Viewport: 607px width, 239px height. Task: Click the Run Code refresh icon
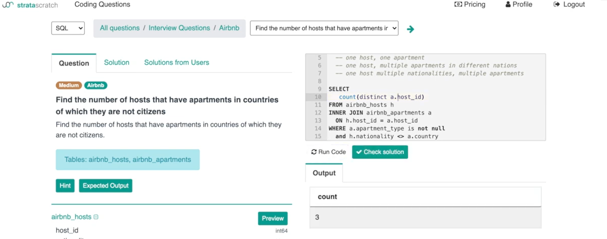[x=314, y=152]
